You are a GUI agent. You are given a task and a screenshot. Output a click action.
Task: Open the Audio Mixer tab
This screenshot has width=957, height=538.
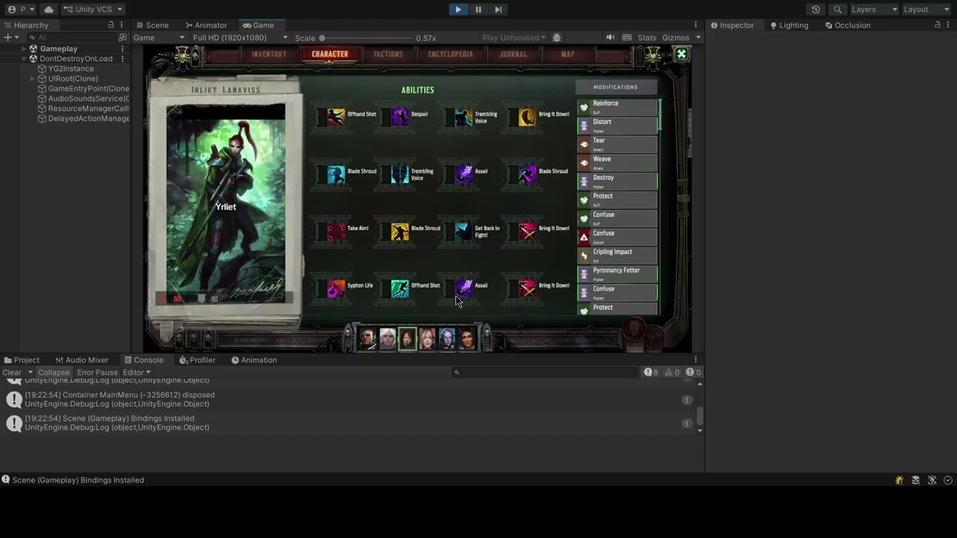point(81,360)
